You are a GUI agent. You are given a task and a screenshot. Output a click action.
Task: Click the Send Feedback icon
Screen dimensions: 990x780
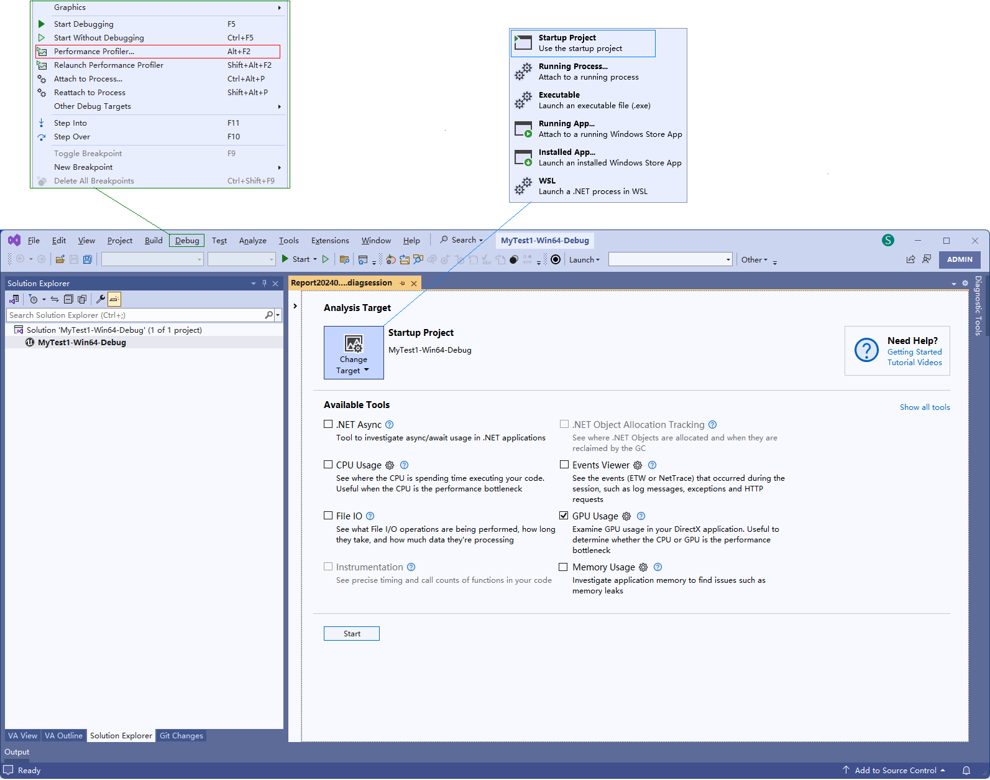pos(927,259)
